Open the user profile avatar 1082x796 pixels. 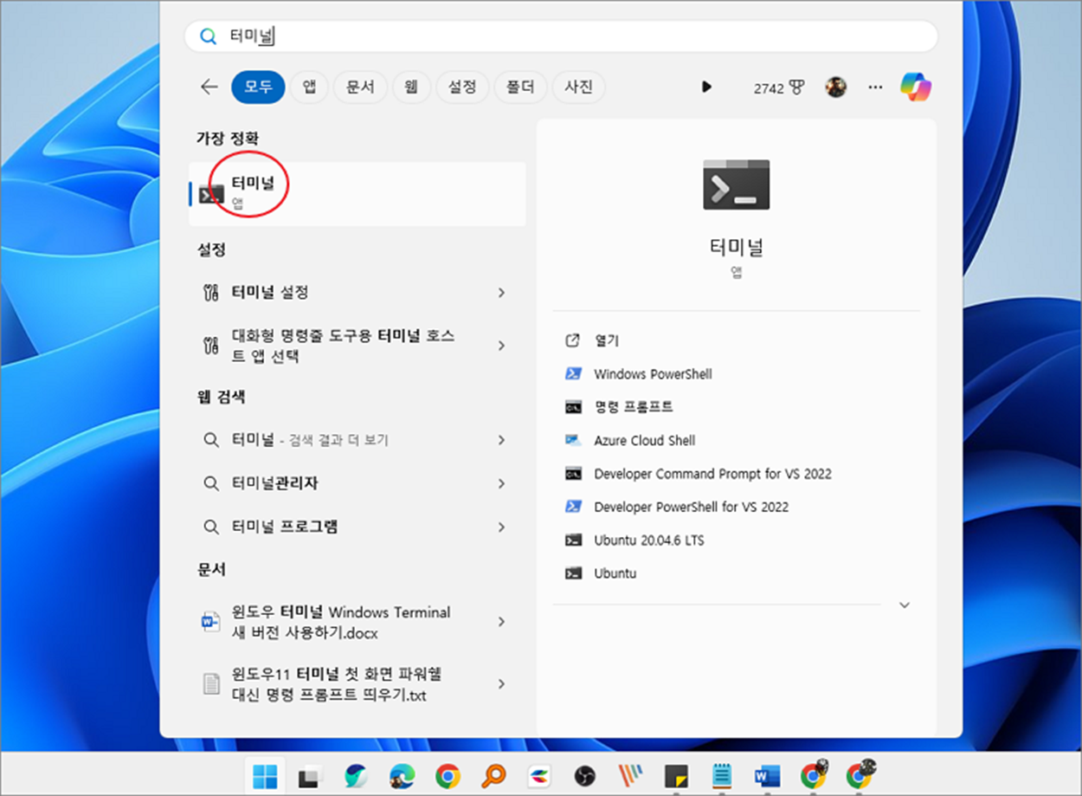(x=835, y=87)
